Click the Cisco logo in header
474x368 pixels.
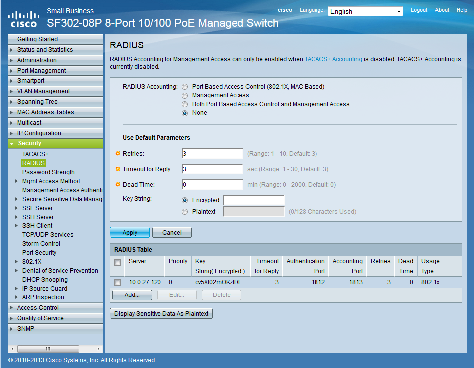pyautogui.click(x=23, y=19)
